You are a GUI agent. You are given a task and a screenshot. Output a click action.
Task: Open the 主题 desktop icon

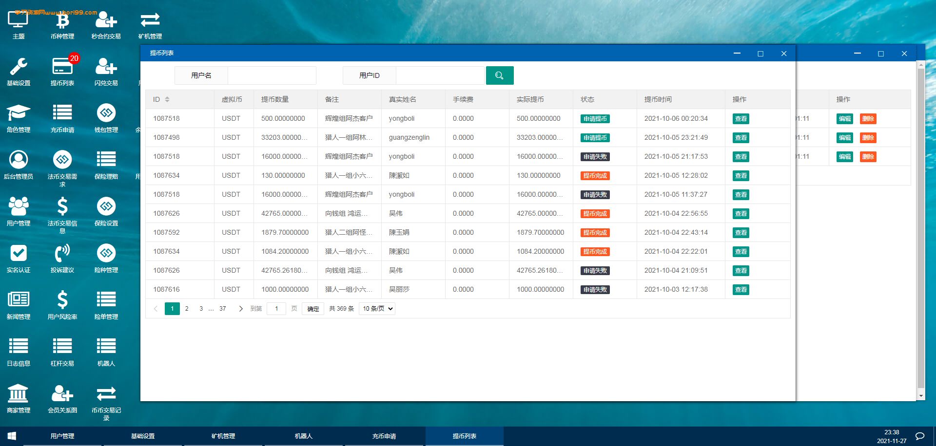tap(19, 24)
